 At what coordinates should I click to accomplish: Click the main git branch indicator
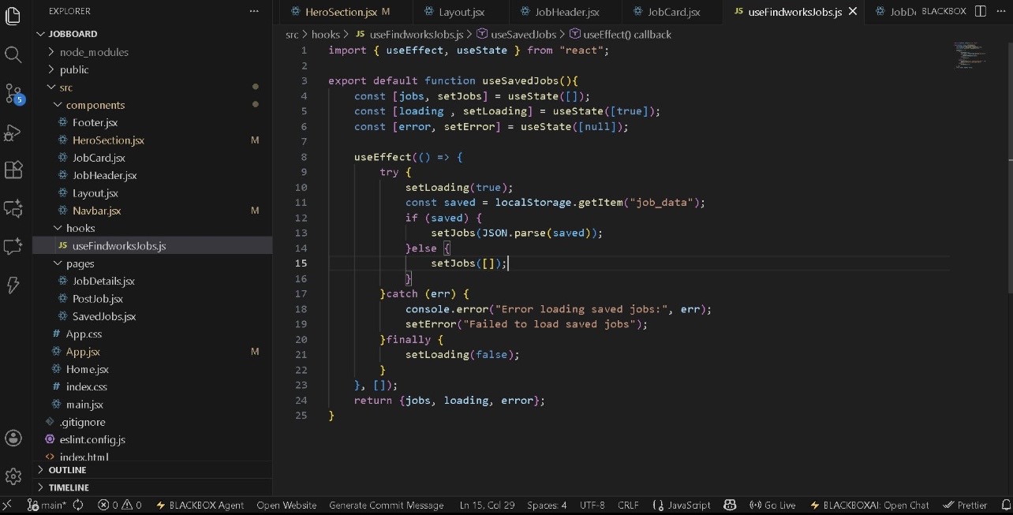(47, 505)
